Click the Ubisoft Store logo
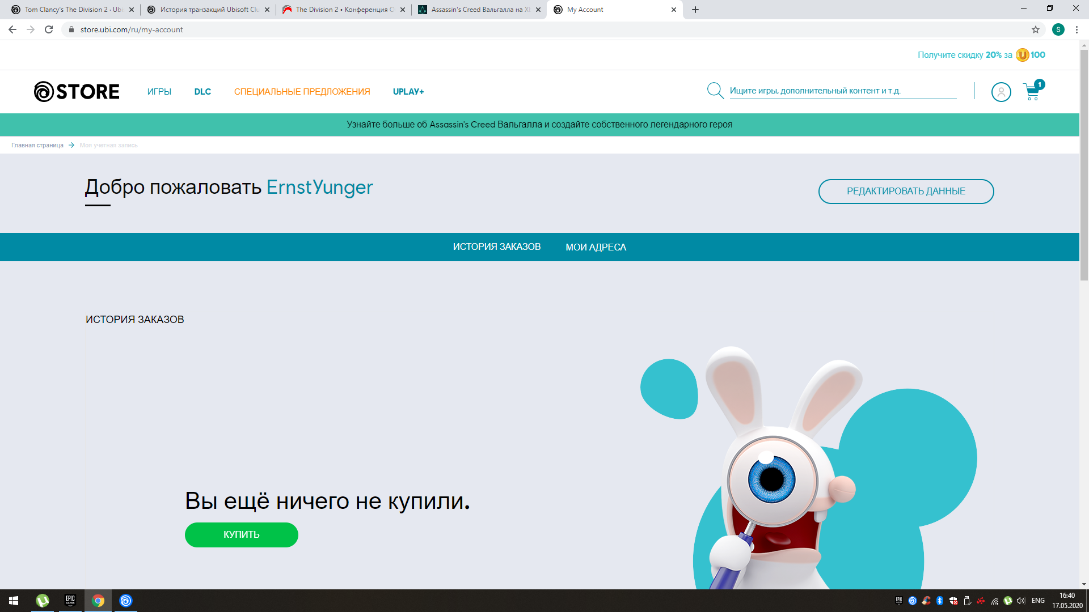 point(77,91)
